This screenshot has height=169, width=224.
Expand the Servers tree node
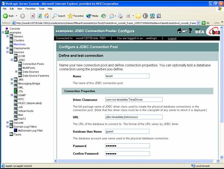[x=7, y=36]
